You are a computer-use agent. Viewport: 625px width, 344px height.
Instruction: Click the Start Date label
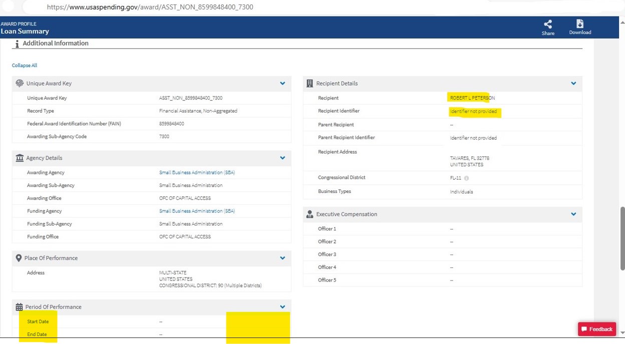tap(38, 321)
